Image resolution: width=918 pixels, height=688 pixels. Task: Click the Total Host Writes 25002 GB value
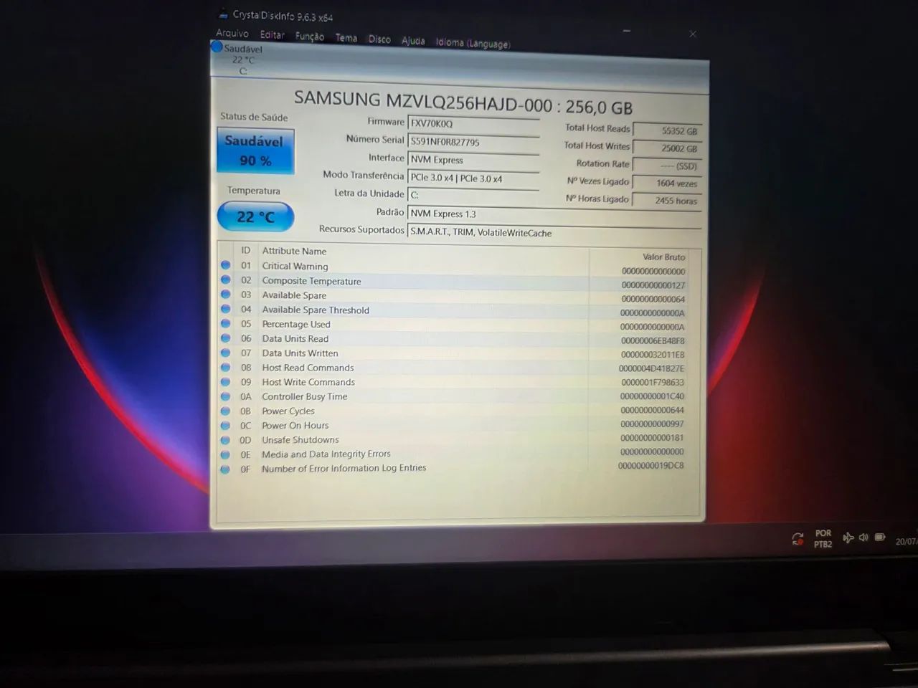pos(667,148)
